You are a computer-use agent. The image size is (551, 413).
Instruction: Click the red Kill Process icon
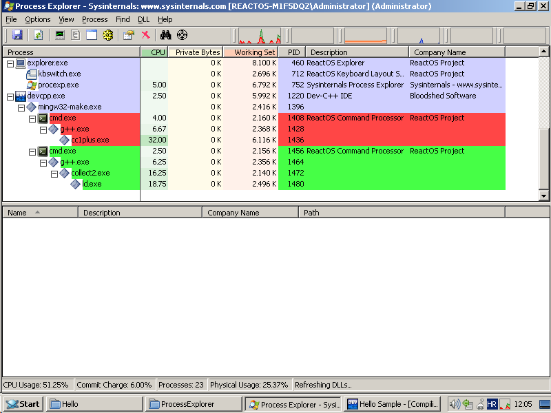click(145, 35)
